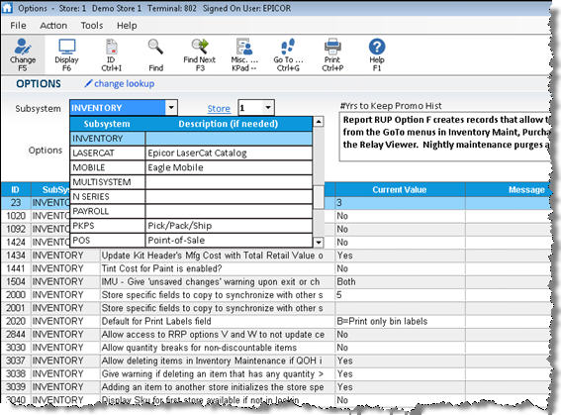Click 'Give warning if deleting an item' row
This screenshot has height=415, width=561.
275,373
